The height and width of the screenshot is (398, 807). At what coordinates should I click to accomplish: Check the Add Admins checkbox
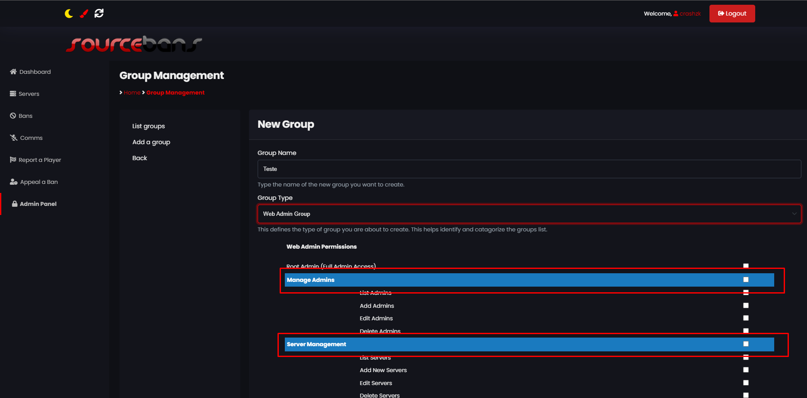point(746,305)
